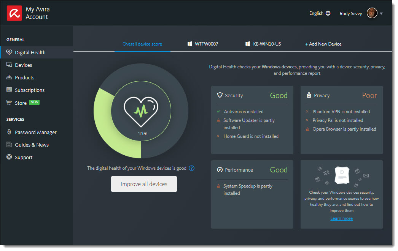Click the Devices monitor icon in sidebar

click(x=9, y=65)
